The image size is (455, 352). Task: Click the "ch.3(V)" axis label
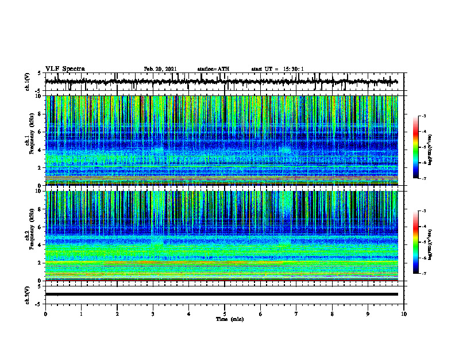pyautogui.click(x=27, y=295)
